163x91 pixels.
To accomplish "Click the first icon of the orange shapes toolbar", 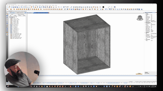I will click(x=8, y=9).
